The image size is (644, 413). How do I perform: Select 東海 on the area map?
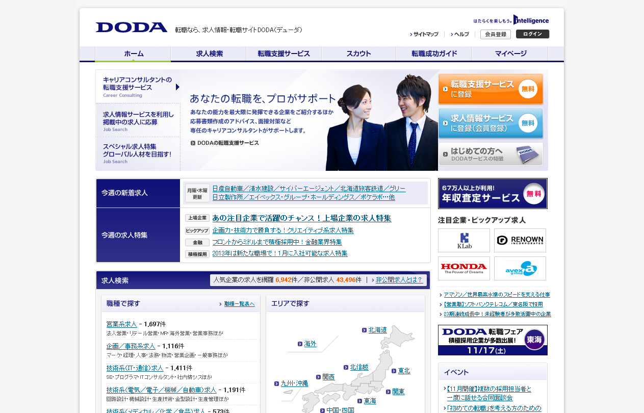370,401
